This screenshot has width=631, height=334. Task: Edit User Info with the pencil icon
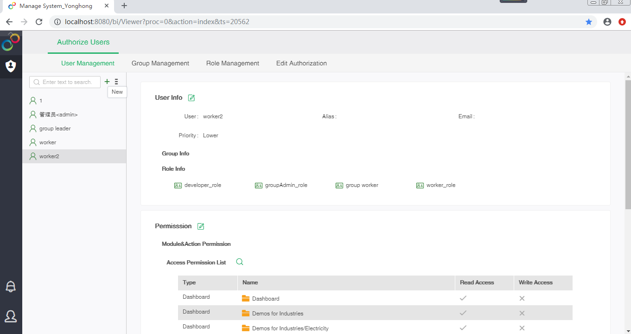tap(191, 98)
